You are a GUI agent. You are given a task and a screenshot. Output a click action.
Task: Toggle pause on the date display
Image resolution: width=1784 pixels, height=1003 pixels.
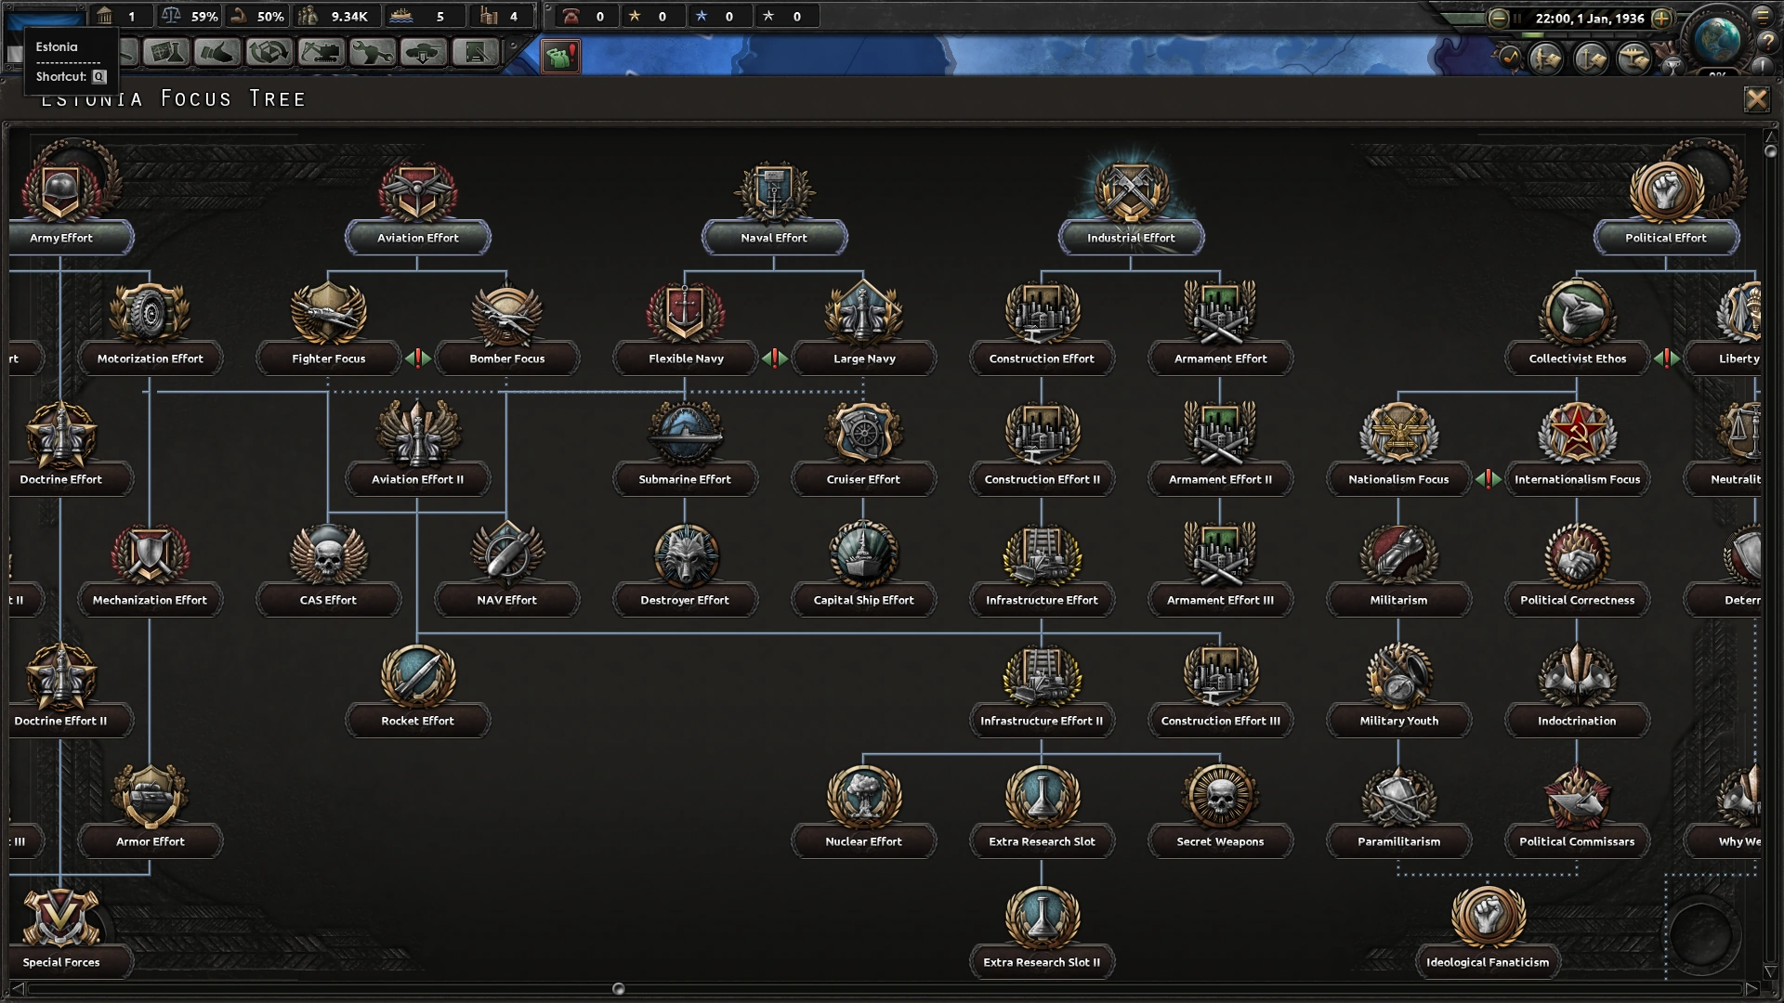click(x=1589, y=19)
